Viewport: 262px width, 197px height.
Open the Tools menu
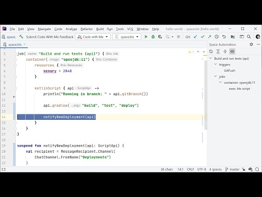click(x=120, y=29)
